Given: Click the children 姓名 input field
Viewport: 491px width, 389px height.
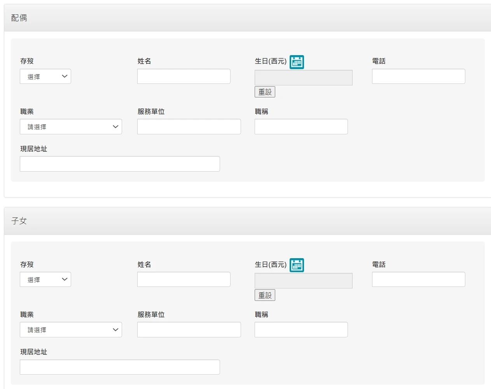Looking at the screenshot, I should tap(183, 280).
